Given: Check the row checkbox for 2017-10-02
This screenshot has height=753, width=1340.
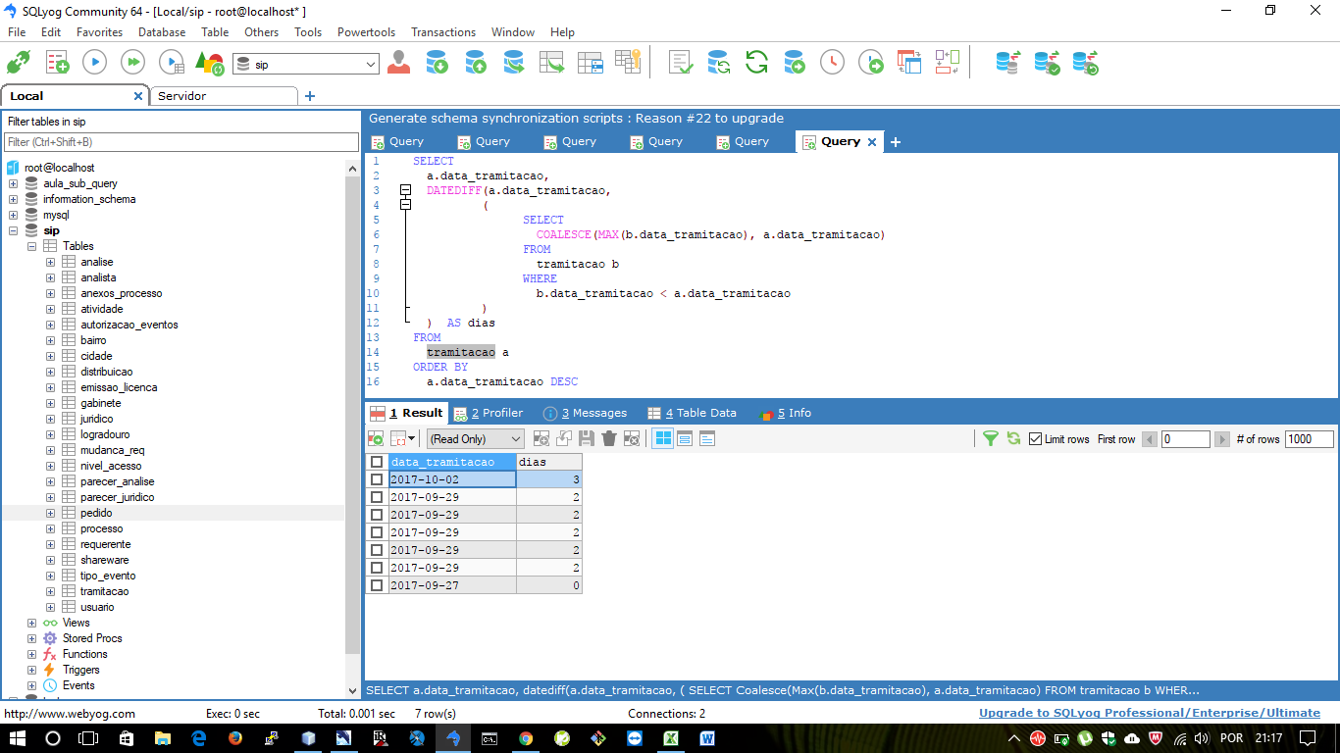Looking at the screenshot, I should (377, 479).
